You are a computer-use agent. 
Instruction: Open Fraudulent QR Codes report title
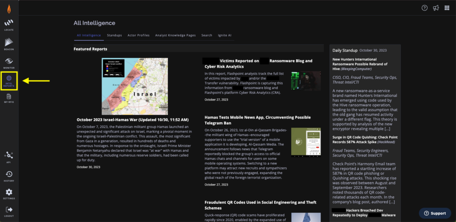coord(260,205)
